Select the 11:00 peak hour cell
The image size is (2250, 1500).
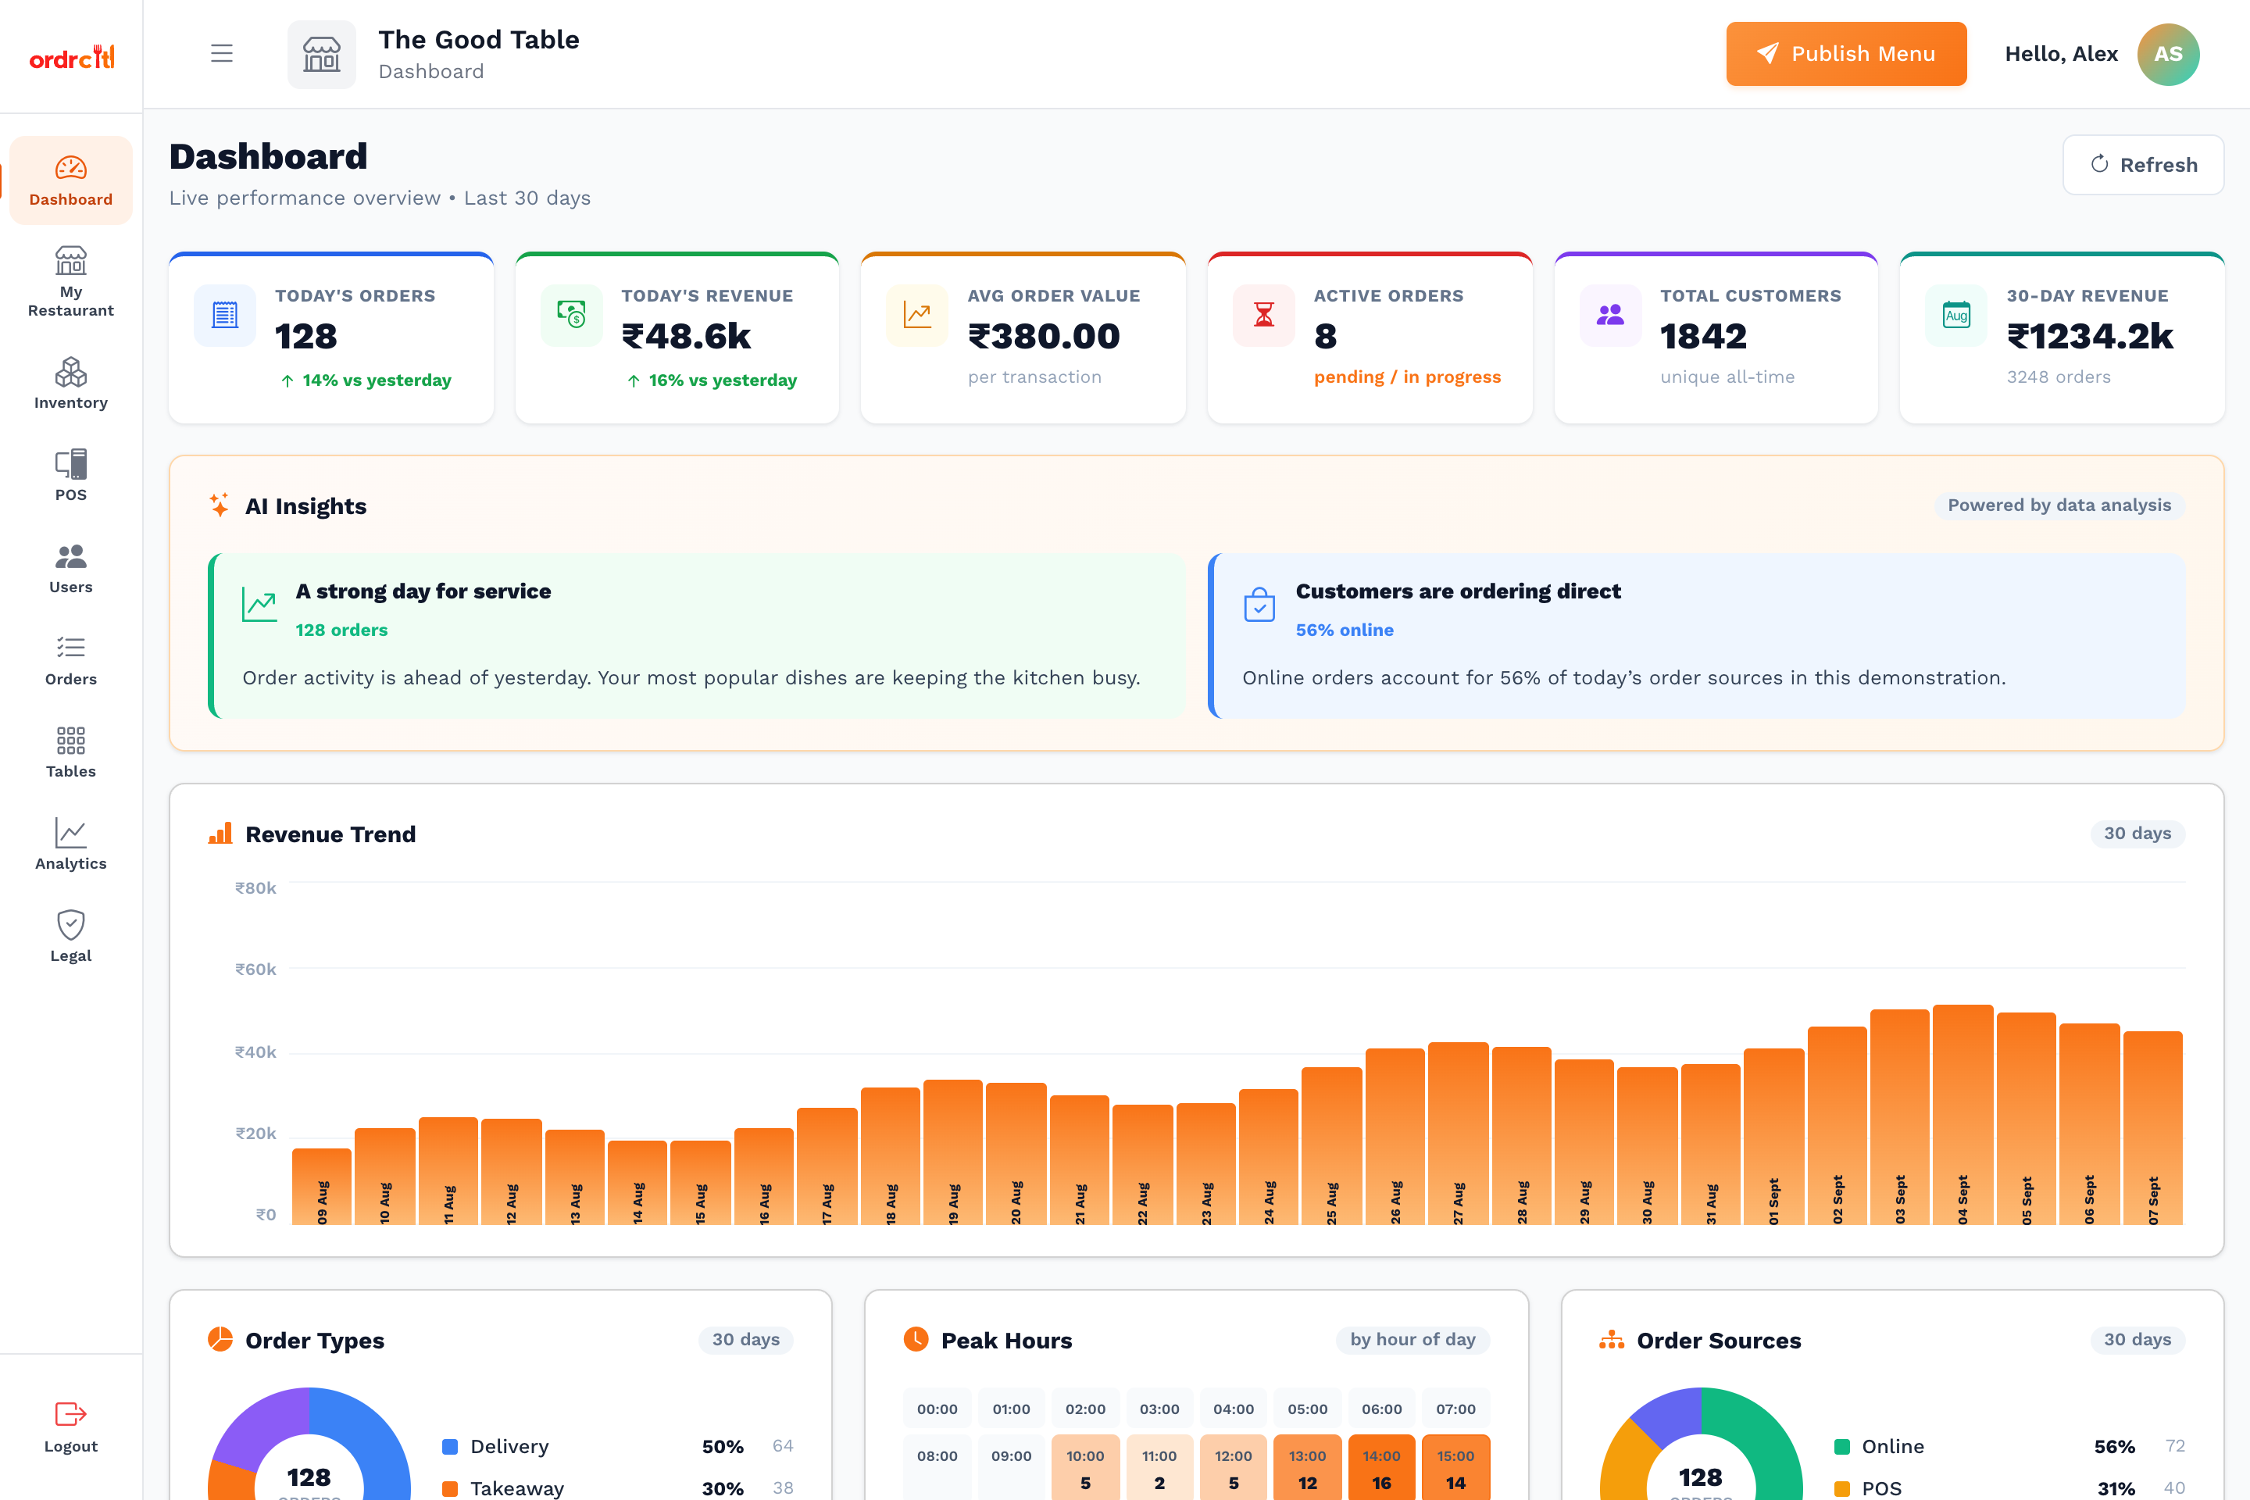coord(1159,1467)
